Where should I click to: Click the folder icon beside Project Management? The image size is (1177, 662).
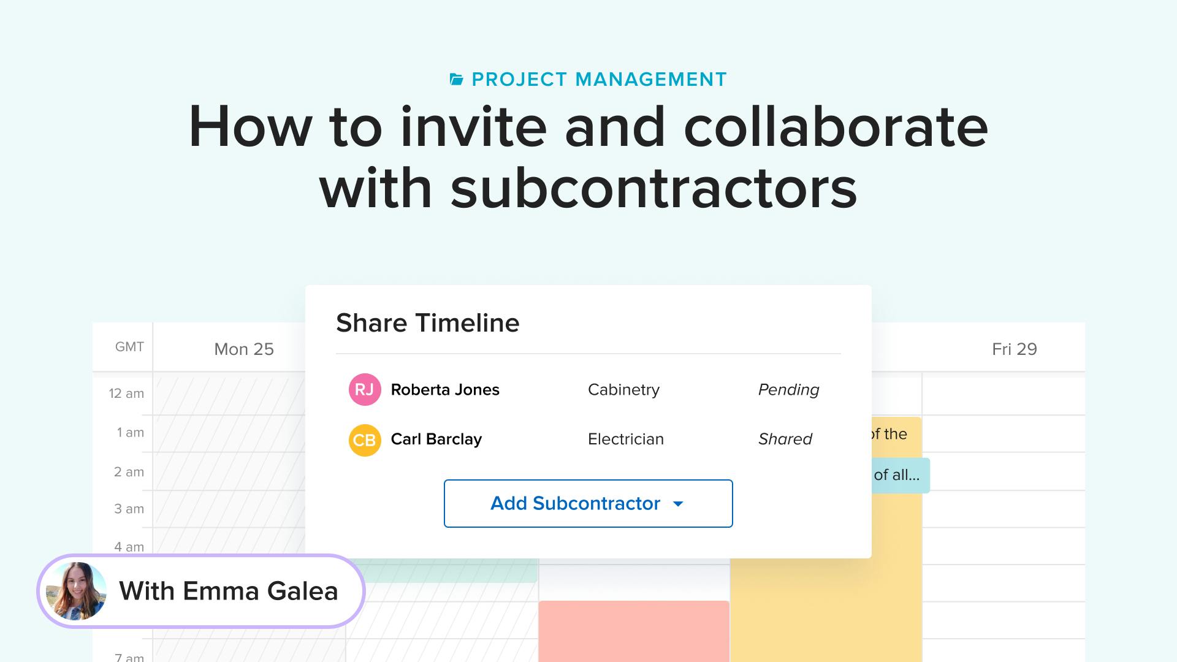click(457, 80)
